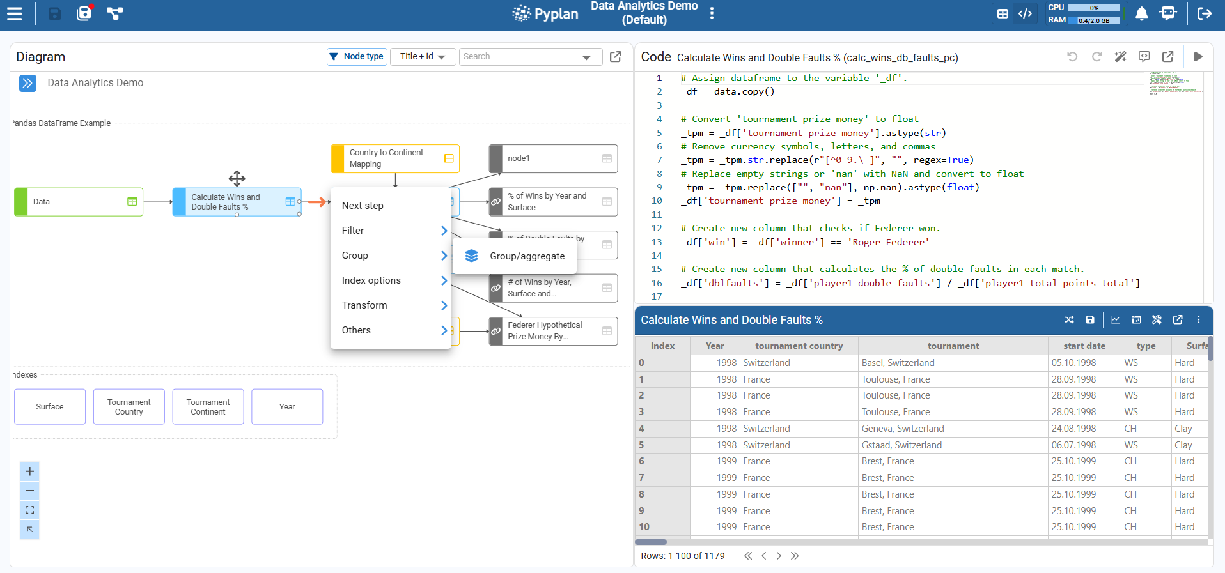
Task: Run the node code with play button
Action: coord(1198,57)
